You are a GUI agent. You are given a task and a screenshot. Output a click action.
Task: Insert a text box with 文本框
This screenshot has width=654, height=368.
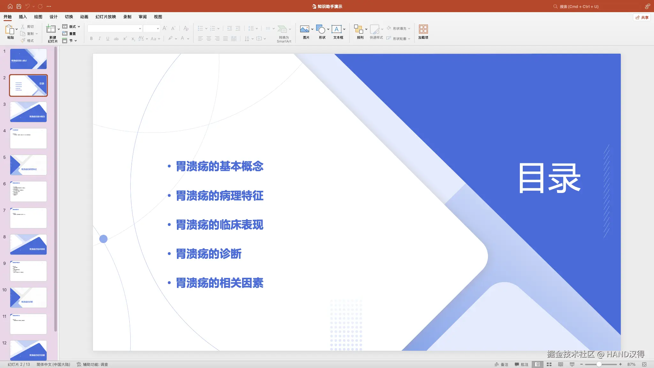click(x=336, y=29)
